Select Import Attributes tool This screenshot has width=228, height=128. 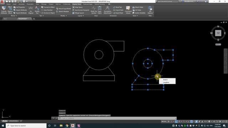[x=20, y=10]
